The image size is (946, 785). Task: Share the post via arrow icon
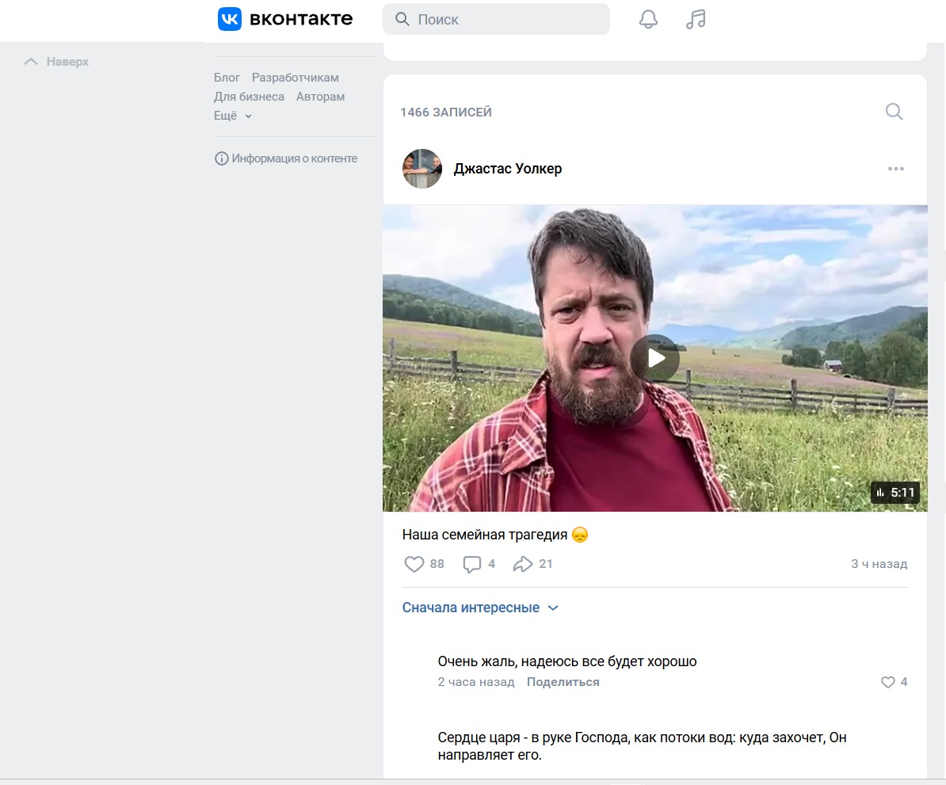522,563
